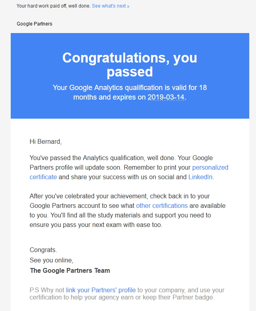Open the "personalized" certificate link word
256x311 pixels.
pyautogui.click(x=210, y=168)
